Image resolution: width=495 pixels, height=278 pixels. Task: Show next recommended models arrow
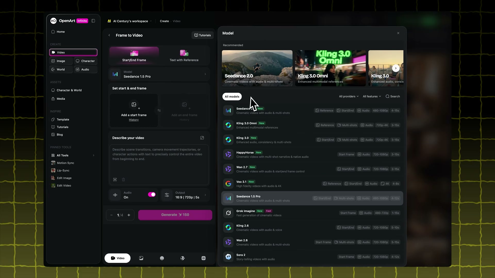(x=396, y=68)
